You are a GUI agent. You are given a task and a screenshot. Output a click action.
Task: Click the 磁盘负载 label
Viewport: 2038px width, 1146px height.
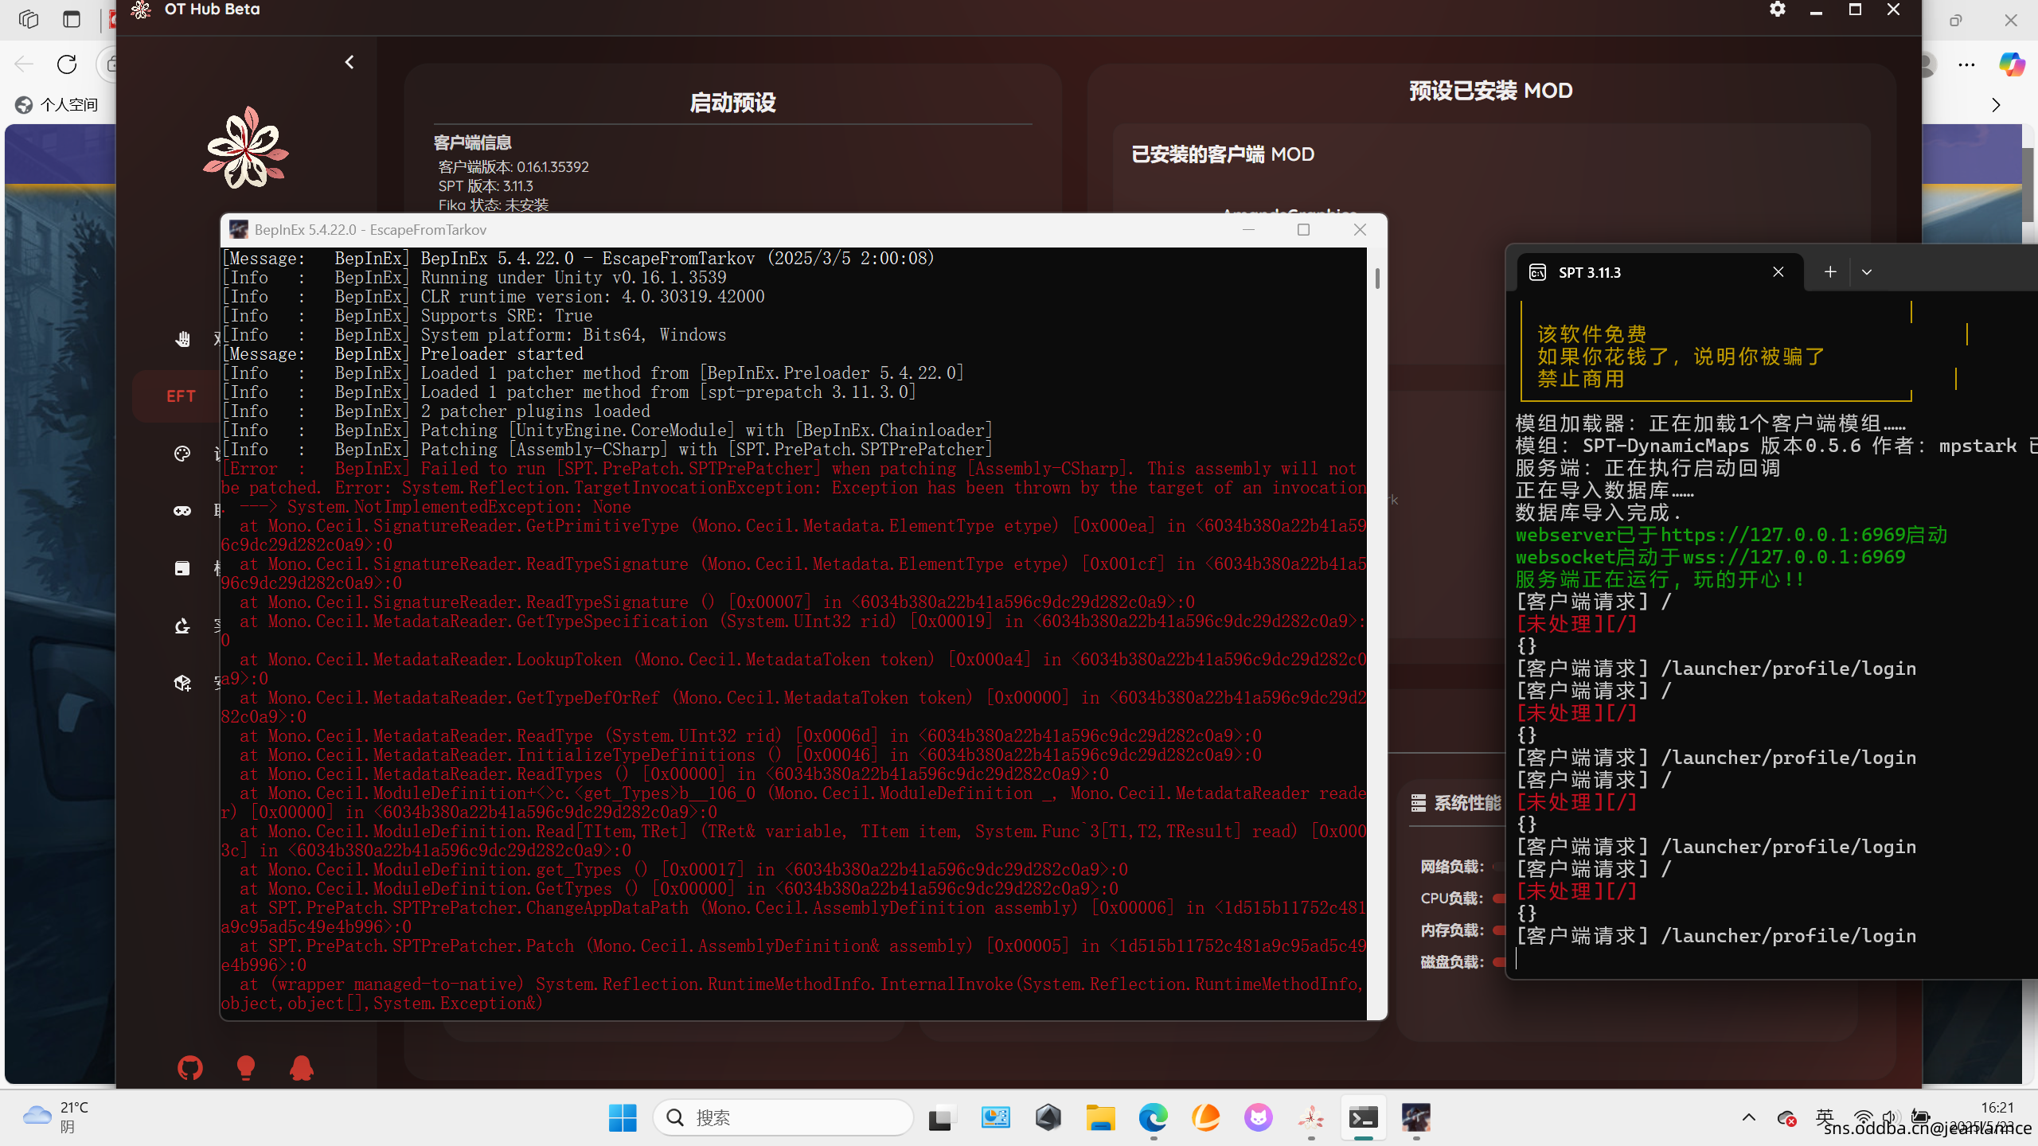click(1452, 962)
